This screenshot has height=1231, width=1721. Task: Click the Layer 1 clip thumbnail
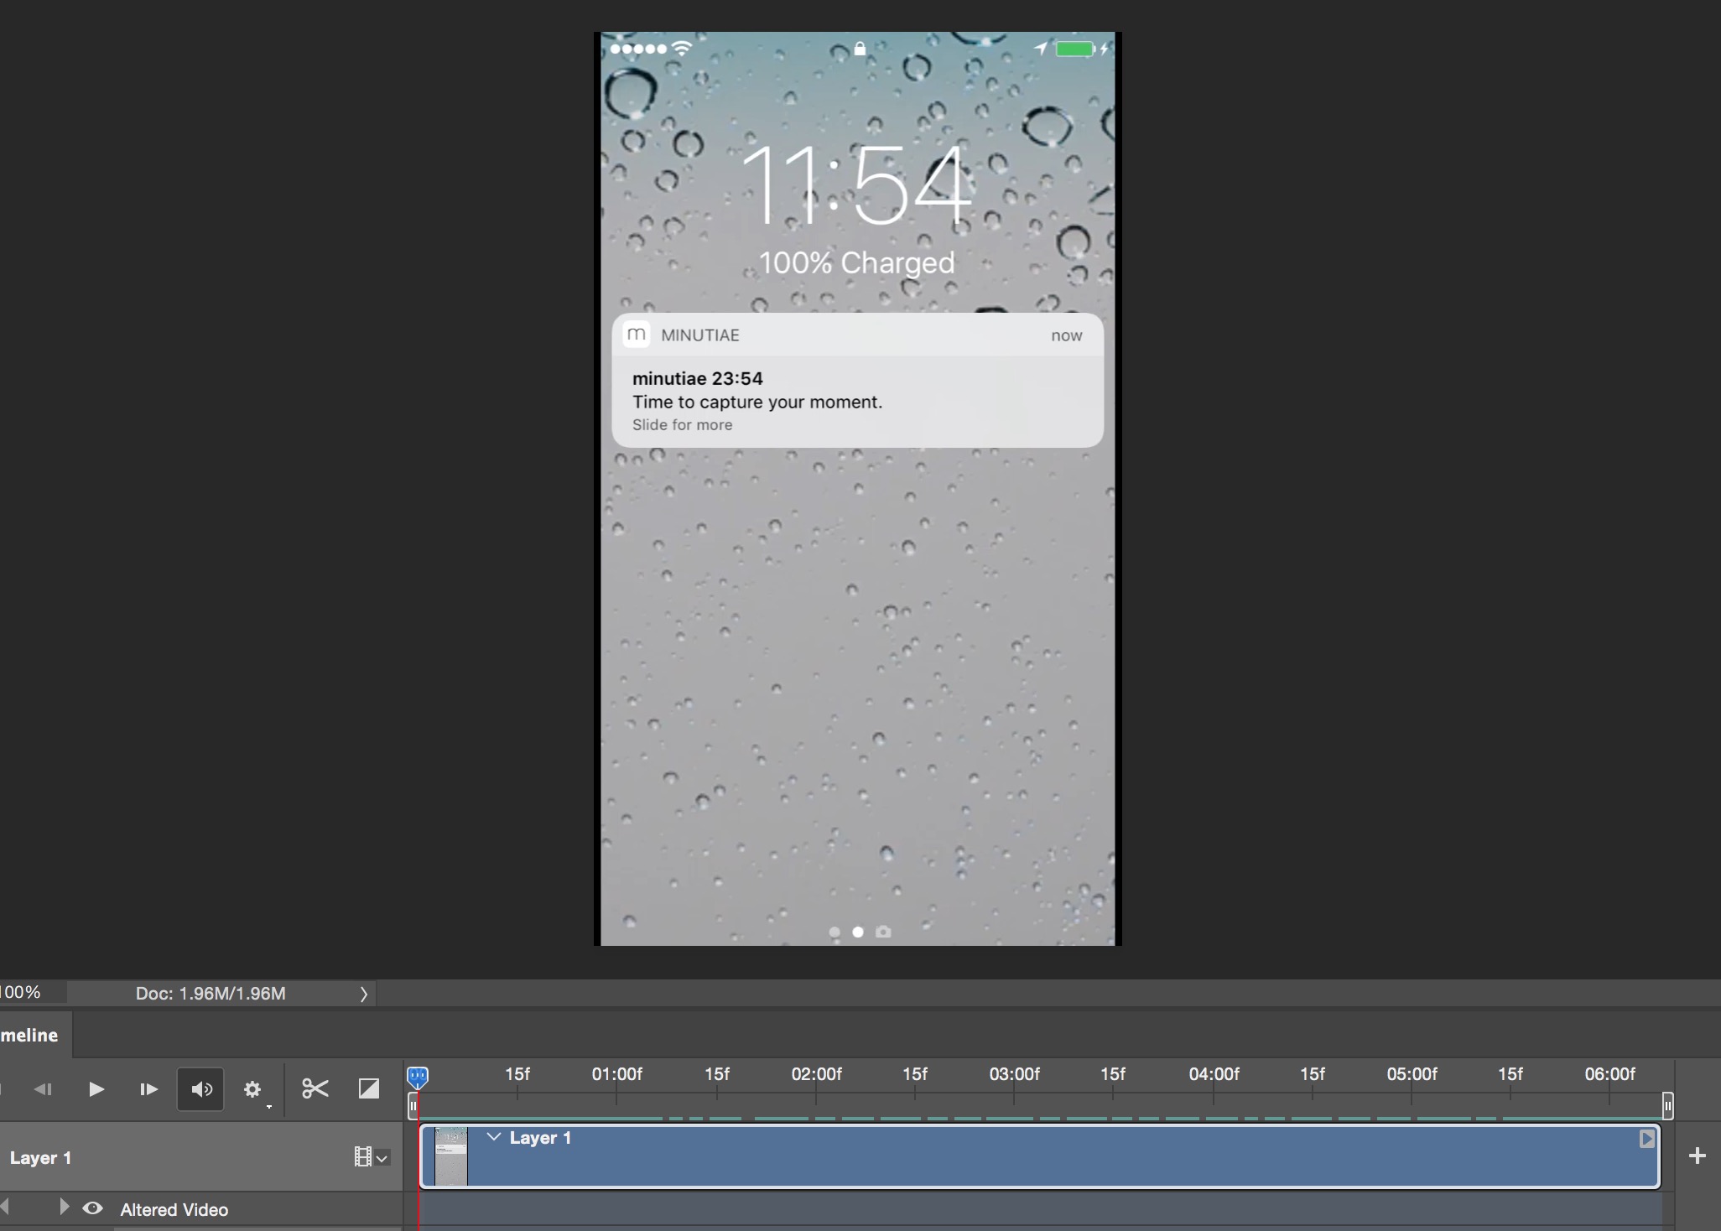[x=450, y=1156]
